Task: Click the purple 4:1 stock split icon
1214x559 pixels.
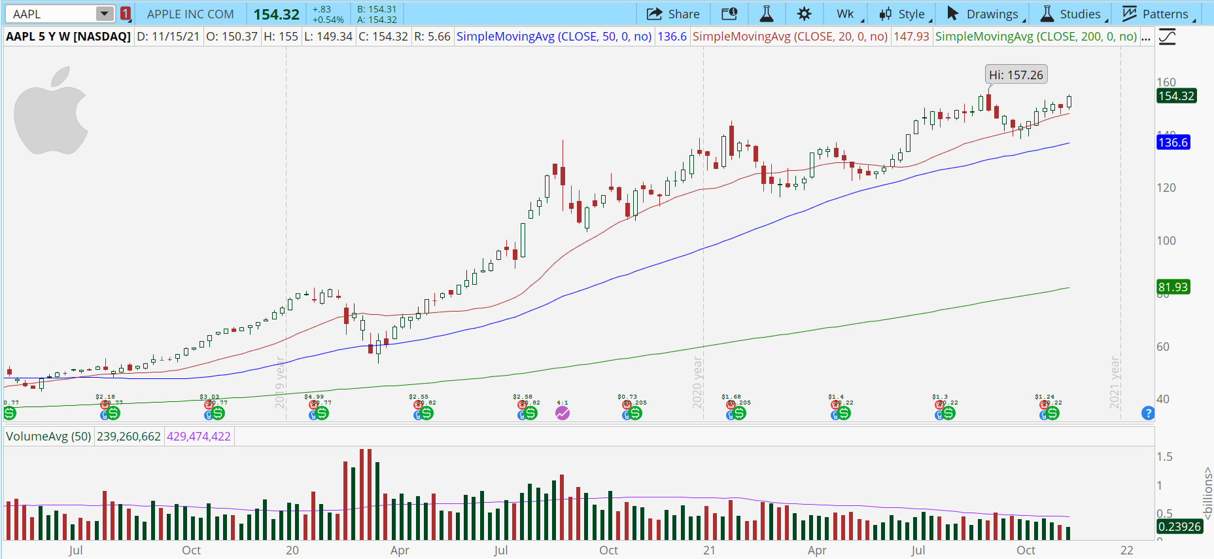Action: pos(563,413)
